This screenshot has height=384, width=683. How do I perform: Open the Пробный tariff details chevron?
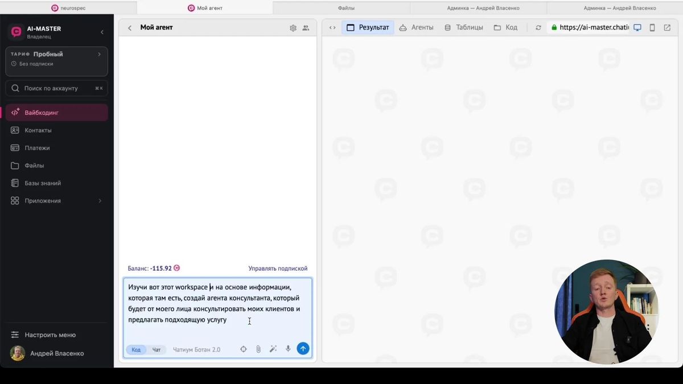[99, 54]
